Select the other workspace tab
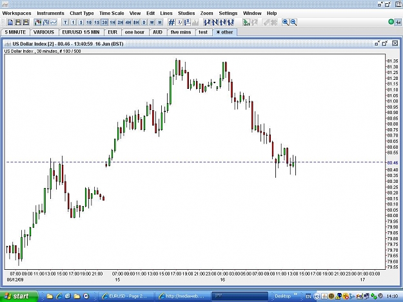The width and height of the screenshot is (403, 302). pyautogui.click(x=224, y=32)
